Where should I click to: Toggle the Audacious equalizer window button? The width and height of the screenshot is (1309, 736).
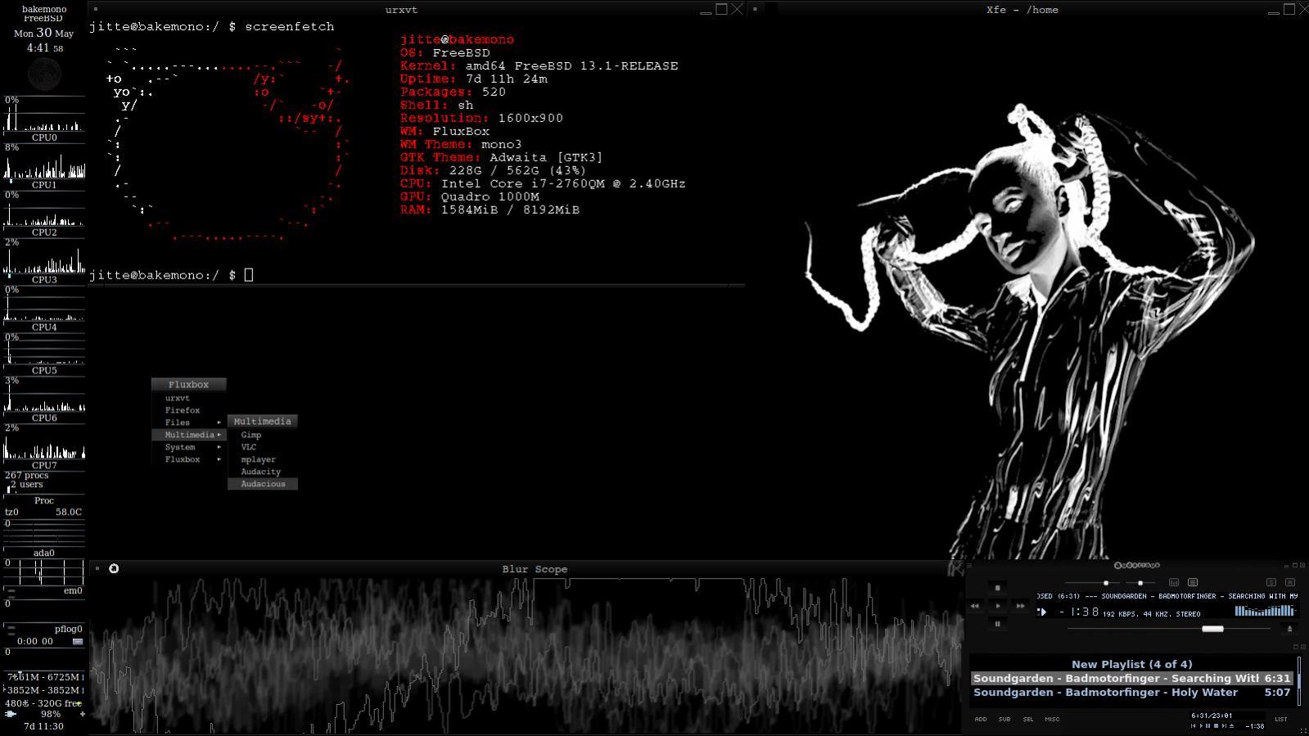pos(1173,582)
